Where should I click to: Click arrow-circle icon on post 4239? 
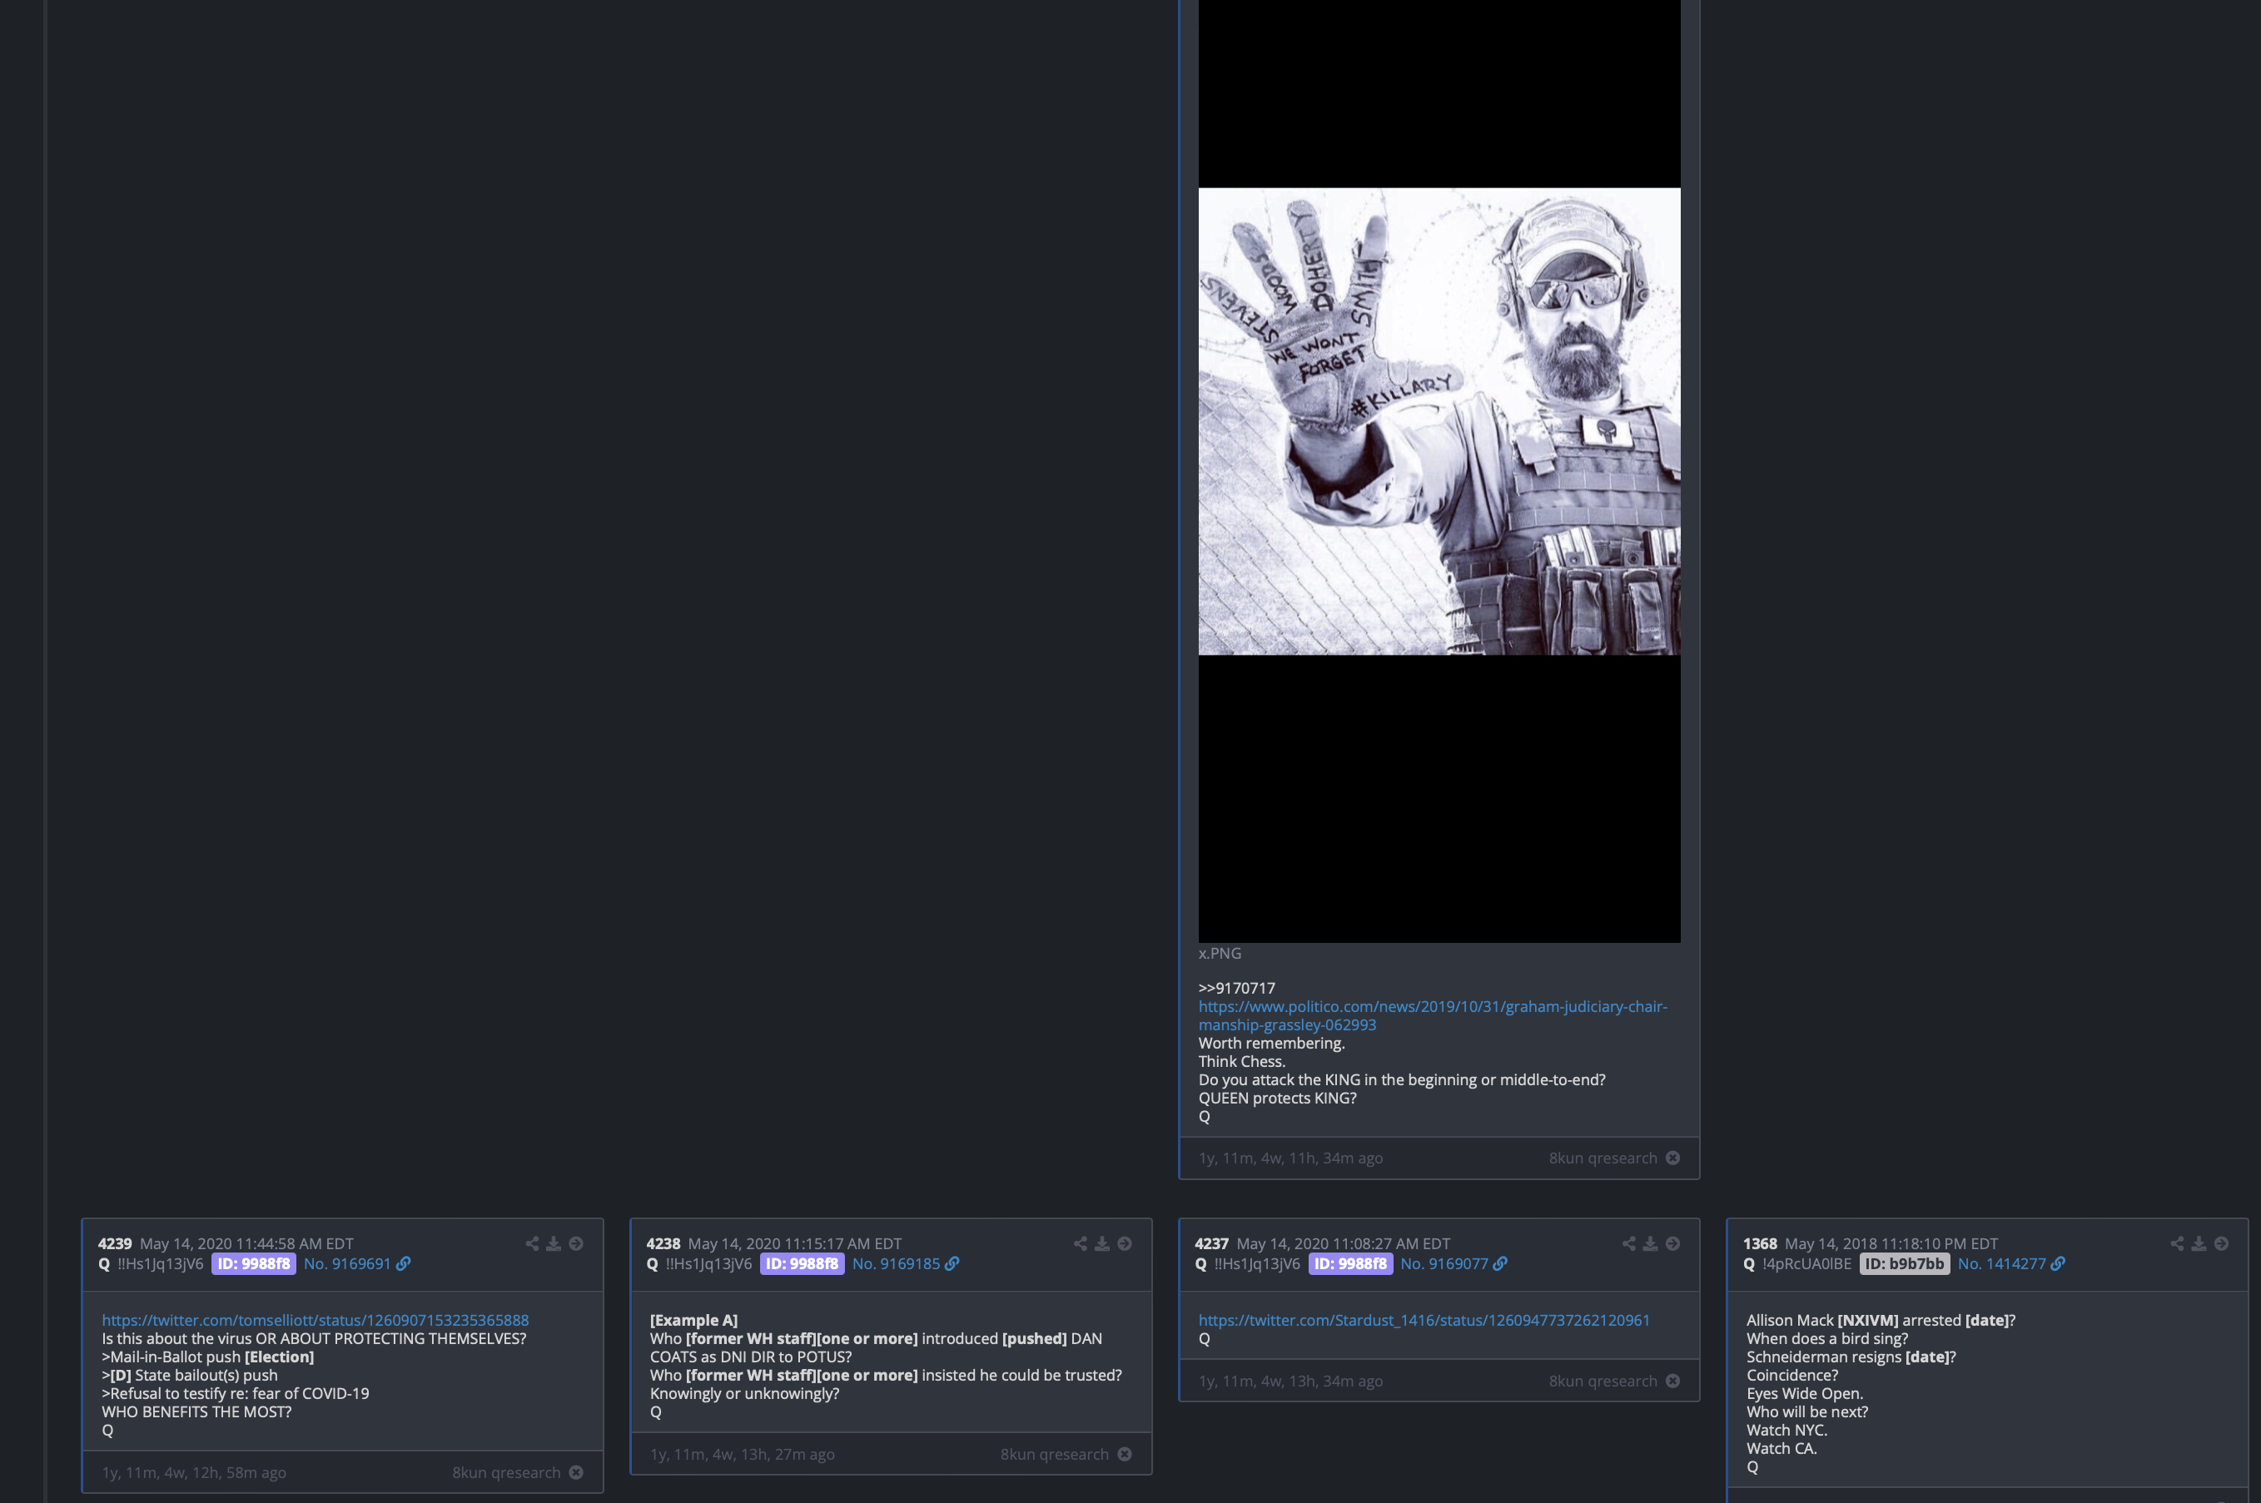576,1243
